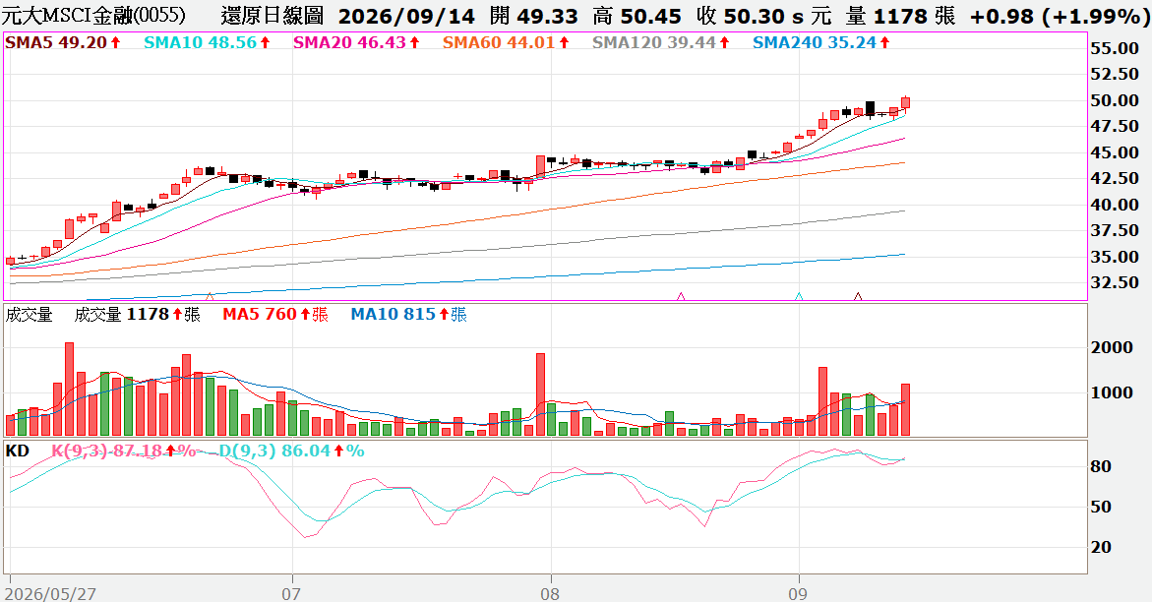Click the date 2026/09/14 in the header
The width and height of the screenshot is (1152, 602).
pyautogui.click(x=407, y=16)
